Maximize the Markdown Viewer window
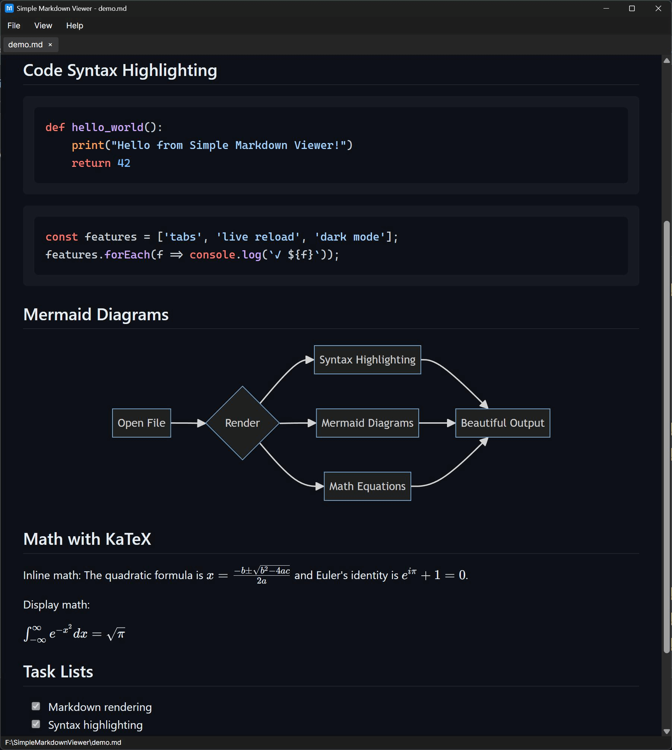This screenshot has width=672, height=750. pyautogui.click(x=632, y=8)
